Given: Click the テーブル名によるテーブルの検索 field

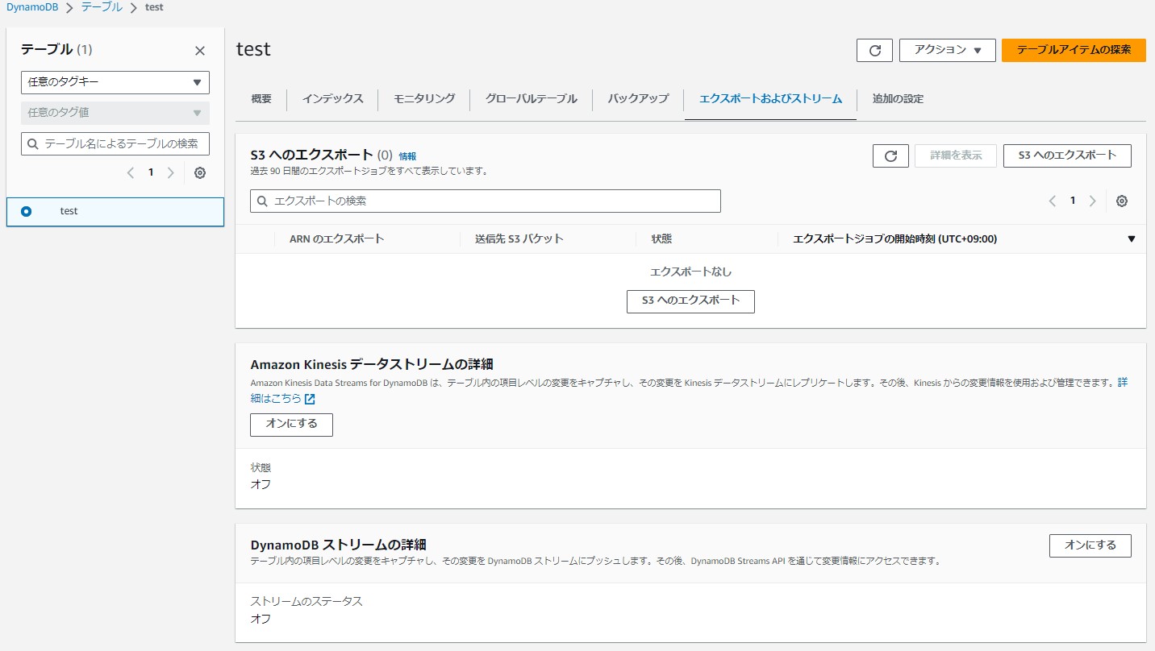Looking at the screenshot, I should click(115, 143).
